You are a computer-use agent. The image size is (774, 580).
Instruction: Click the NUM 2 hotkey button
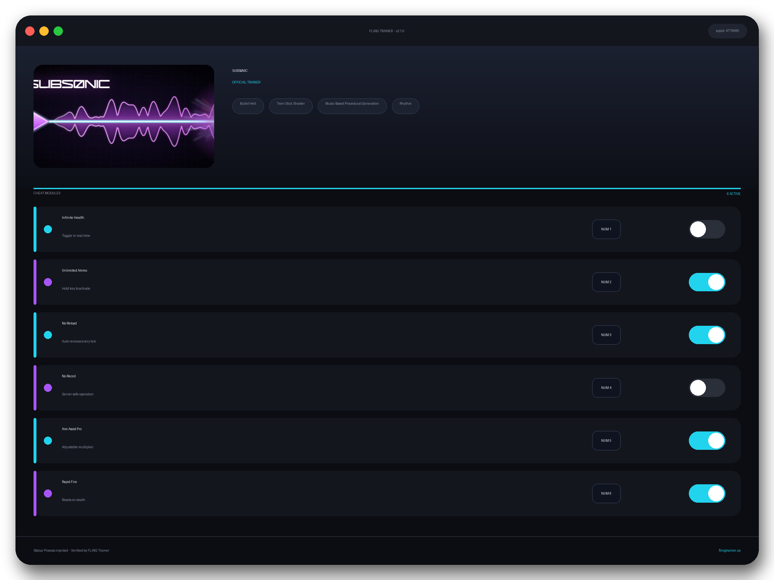pyautogui.click(x=606, y=282)
